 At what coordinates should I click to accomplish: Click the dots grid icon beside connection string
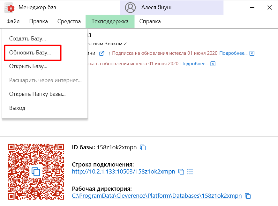(190, 172)
